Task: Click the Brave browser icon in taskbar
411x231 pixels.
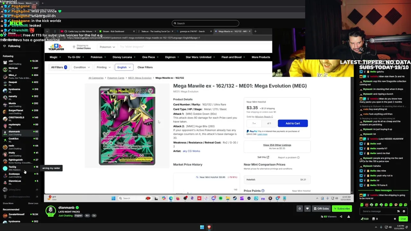Action: [x=209, y=227]
